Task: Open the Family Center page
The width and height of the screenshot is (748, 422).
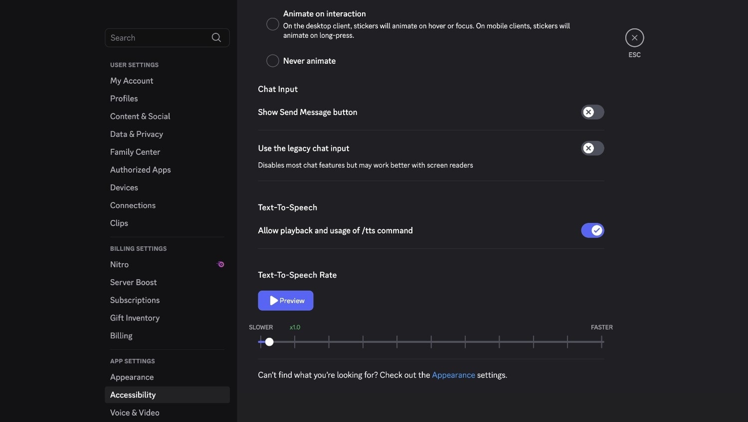Action: [x=135, y=152]
